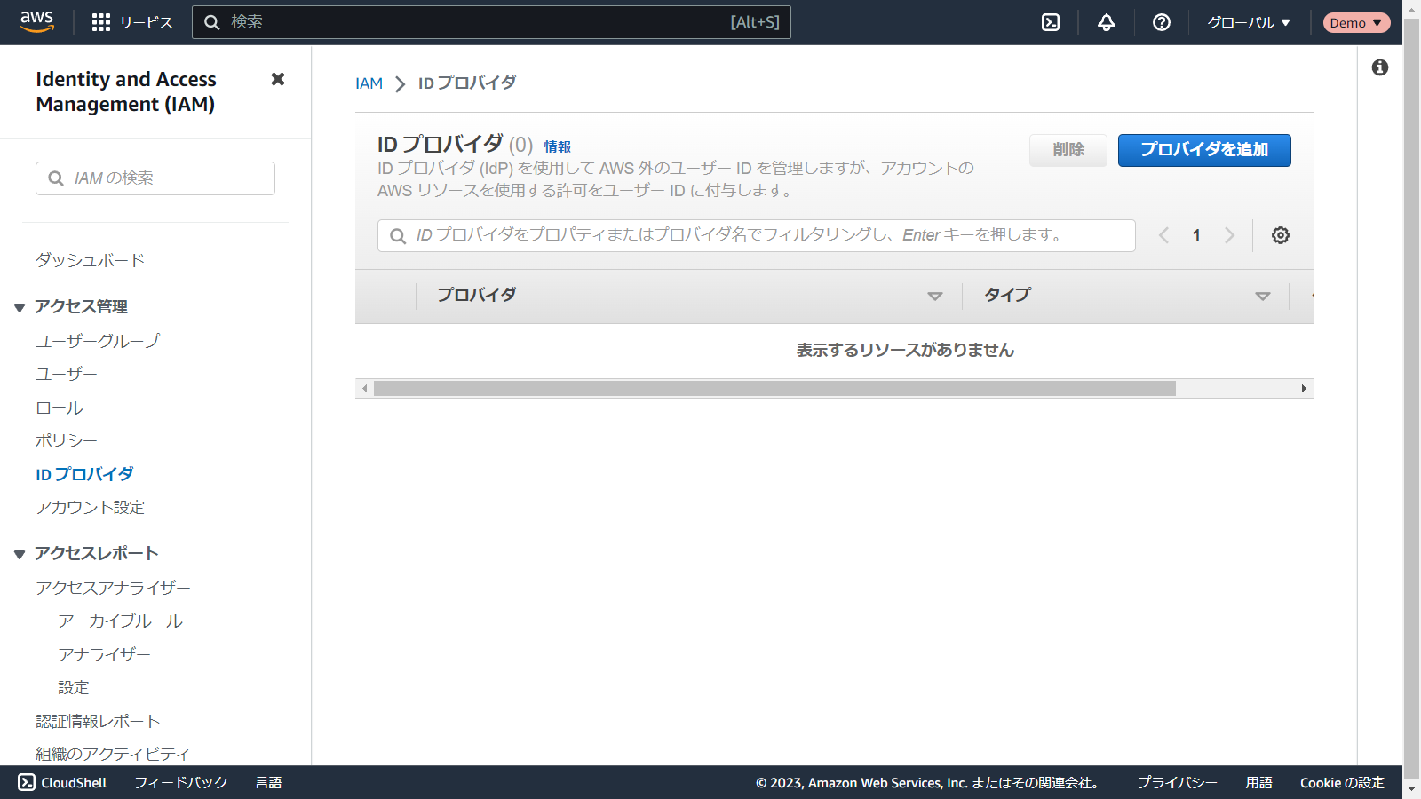Collapse the アクセス管理 section
Image resolution: width=1421 pixels, height=799 pixels.
[x=20, y=307]
